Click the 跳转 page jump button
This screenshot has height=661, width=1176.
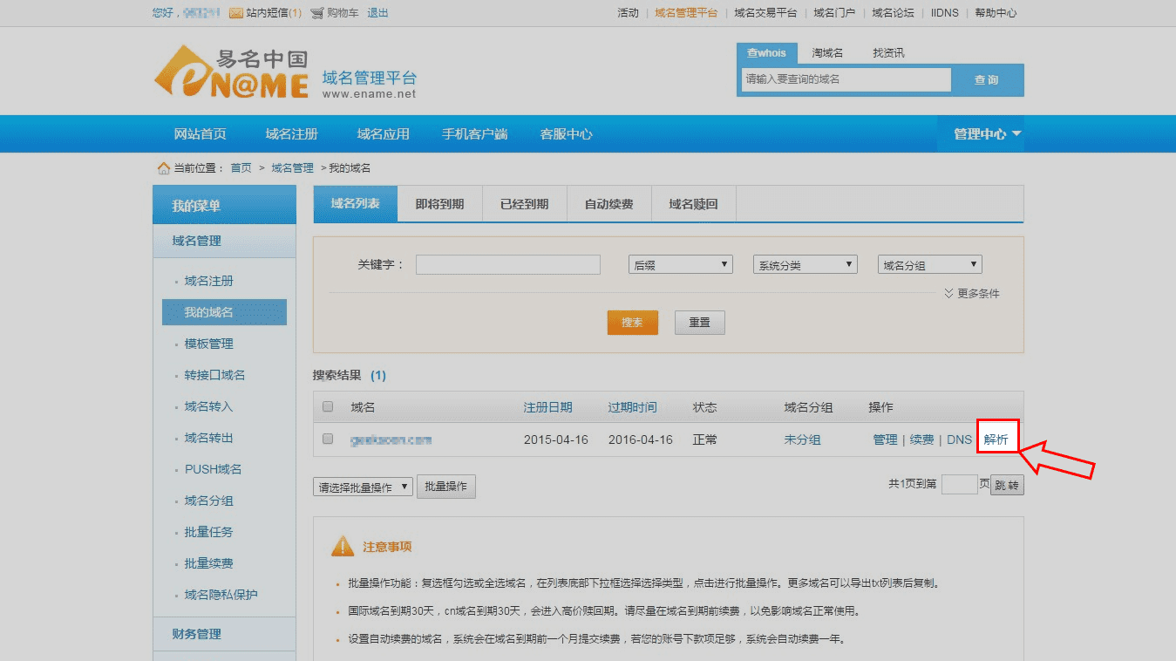pos(1007,485)
